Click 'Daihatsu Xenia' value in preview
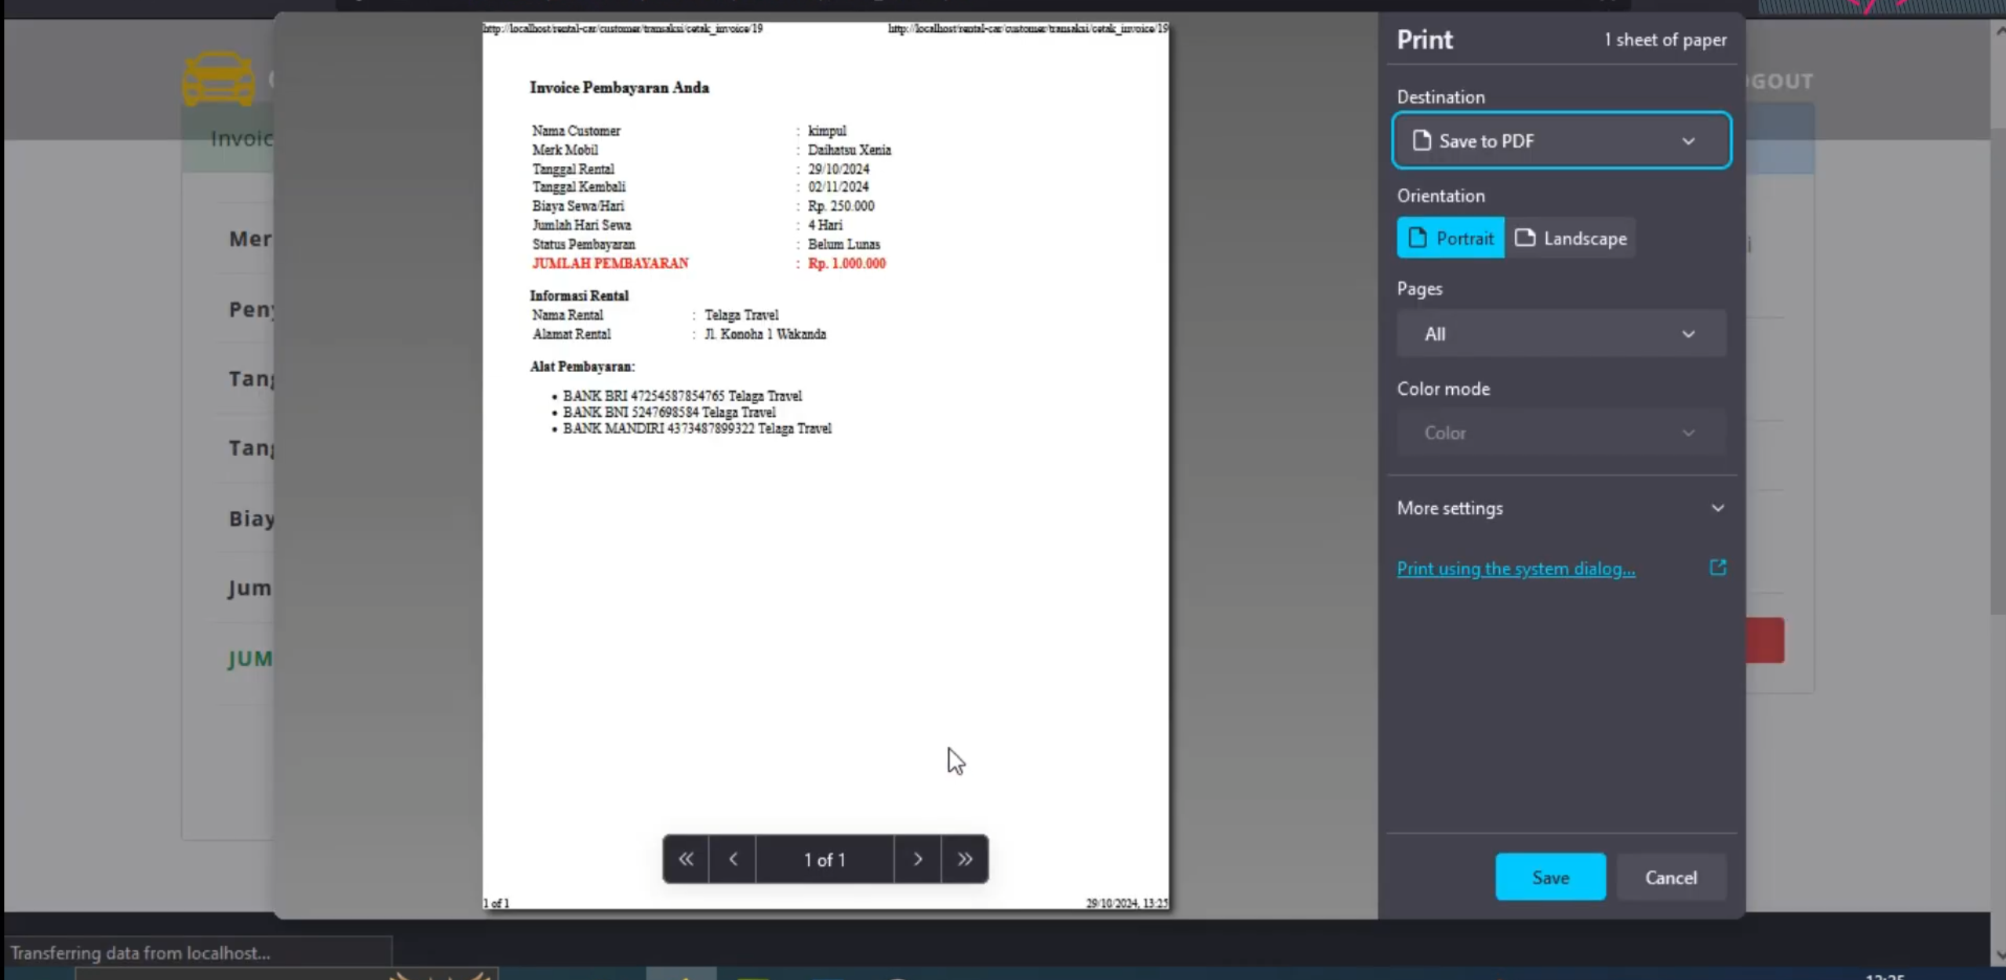 (850, 150)
